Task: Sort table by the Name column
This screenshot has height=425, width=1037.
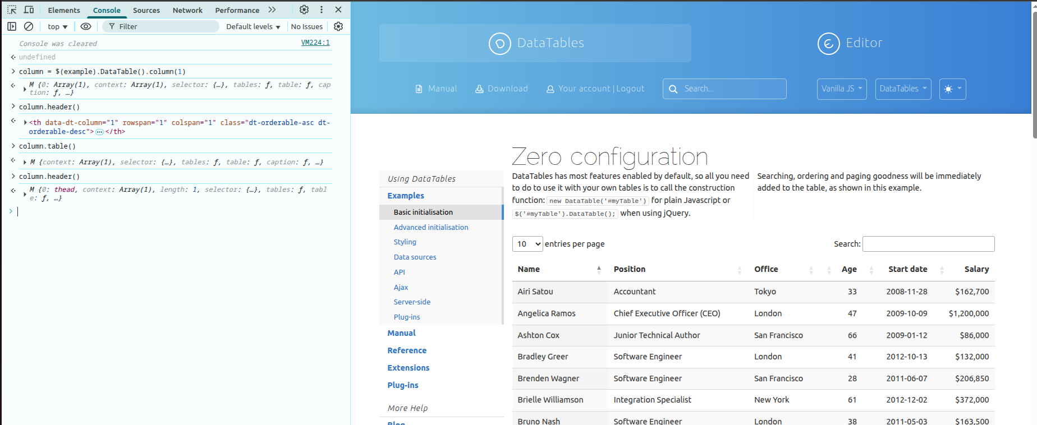Action: (559, 269)
